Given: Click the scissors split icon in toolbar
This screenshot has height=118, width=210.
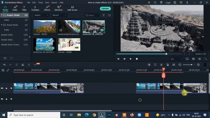Looking at the screenshot, I should coord(23,65).
